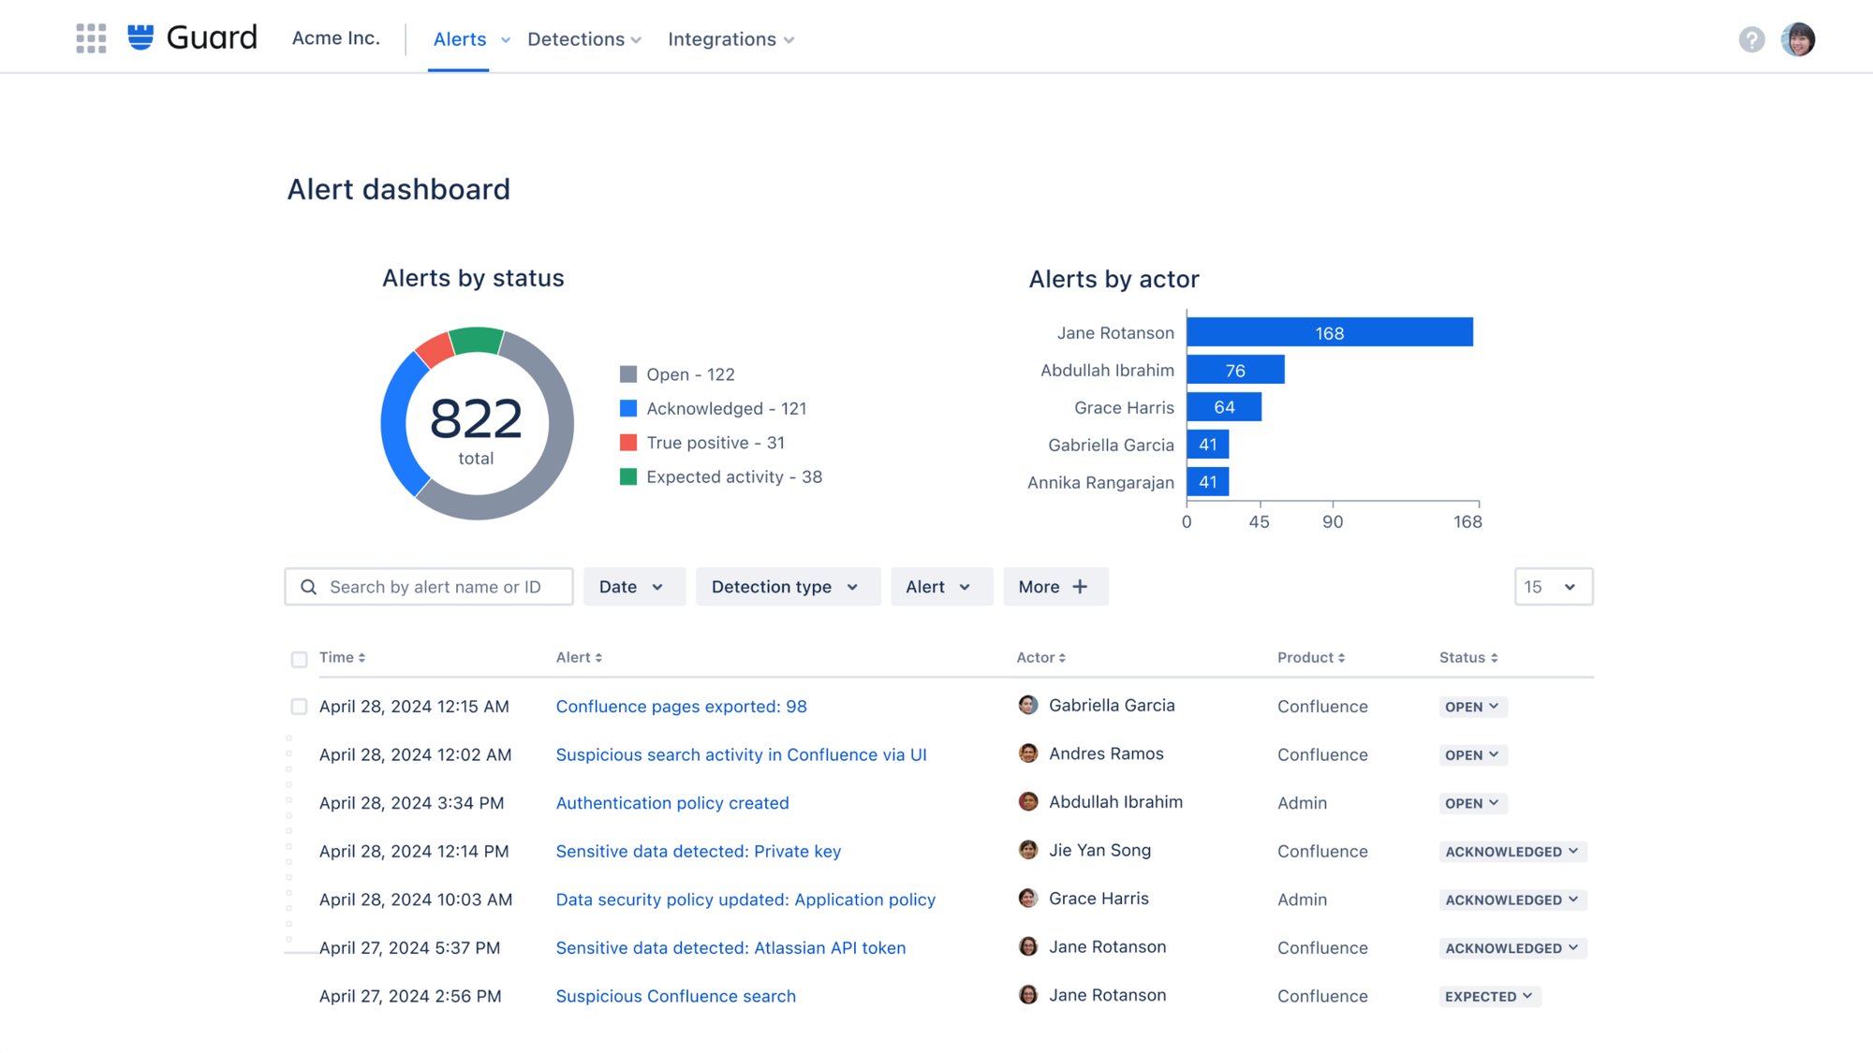Image resolution: width=1873 pixels, height=1053 pixels.
Task: Open Confluence pages exported: 98 alert
Action: (681, 707)
